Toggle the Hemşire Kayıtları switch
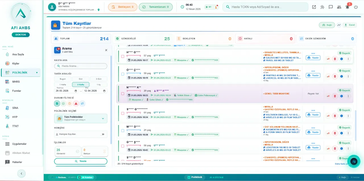 [x=102, y=134]
